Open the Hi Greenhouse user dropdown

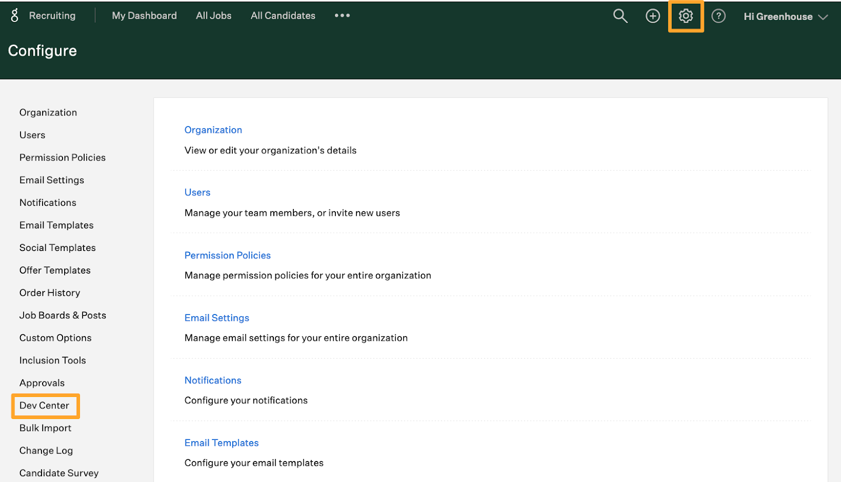click(x=785, y=17)
